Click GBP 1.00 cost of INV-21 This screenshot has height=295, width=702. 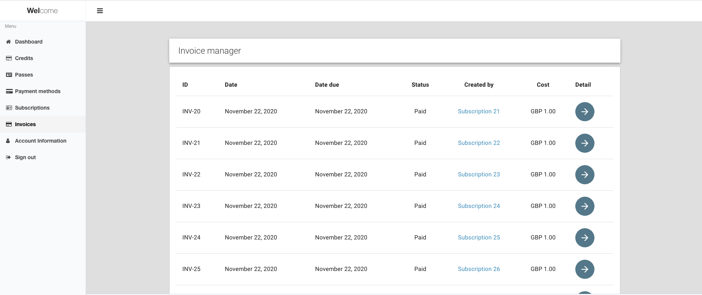pyautogui.click(x=543, y=143)
